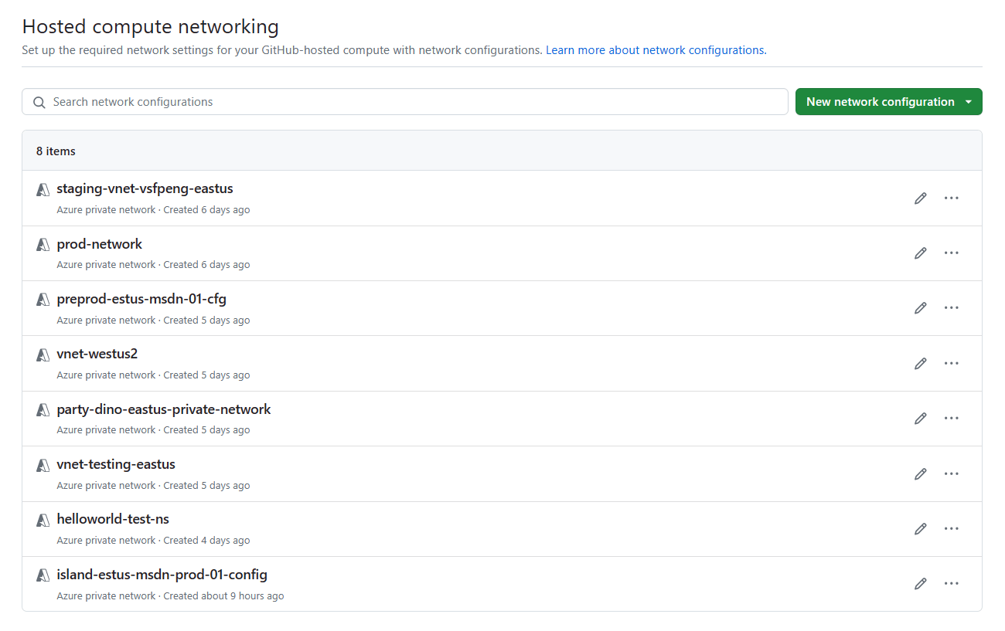Click 'Created 4 days ago' under helloworld-test-ns
1005x631 pixels.
click(206, 541)
